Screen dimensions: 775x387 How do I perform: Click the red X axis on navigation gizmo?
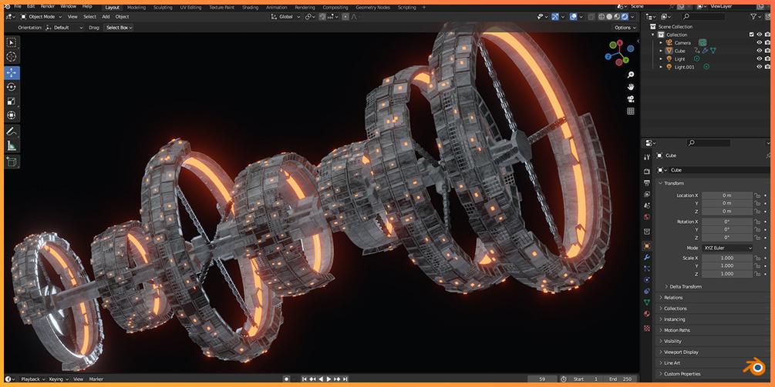[x=620, y=43]
